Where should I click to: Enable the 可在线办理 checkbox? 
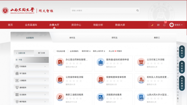(x=55, y=51)
